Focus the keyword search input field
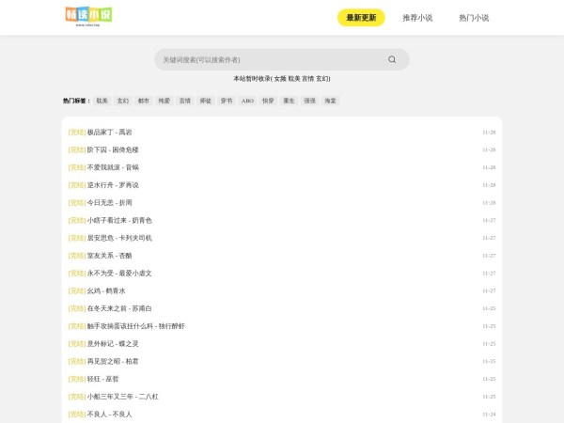564x423 pixels. [268, 59]
